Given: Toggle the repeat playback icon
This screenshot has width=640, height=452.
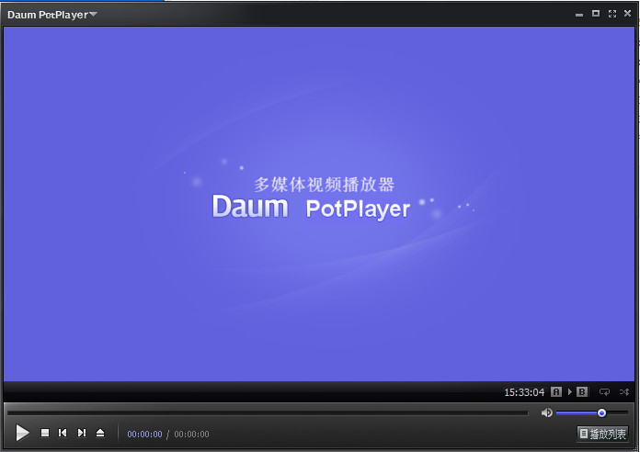Looking at the screenshot, I should pyautogui.click(x=604, y=392).
